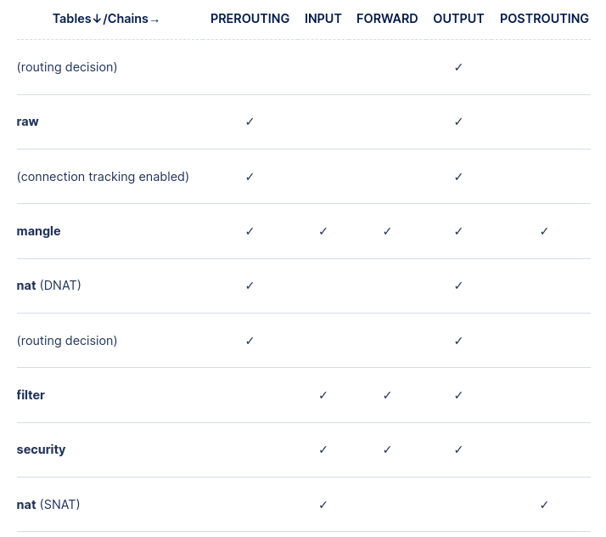Select the raw table row label
Screen dimensions: 606x537
(x=28, y=122)
